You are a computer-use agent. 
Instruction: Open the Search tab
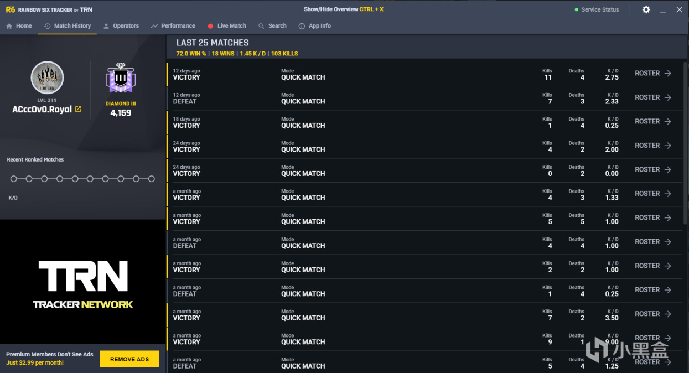272,26
